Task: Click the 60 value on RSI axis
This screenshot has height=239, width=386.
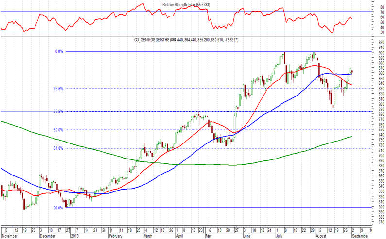Action: tap(382, 17)
